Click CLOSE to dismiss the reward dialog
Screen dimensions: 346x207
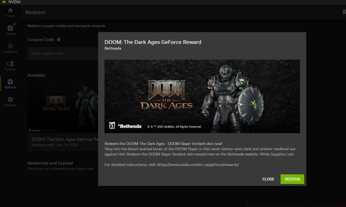pyautogui.click(x=268, y=179)
